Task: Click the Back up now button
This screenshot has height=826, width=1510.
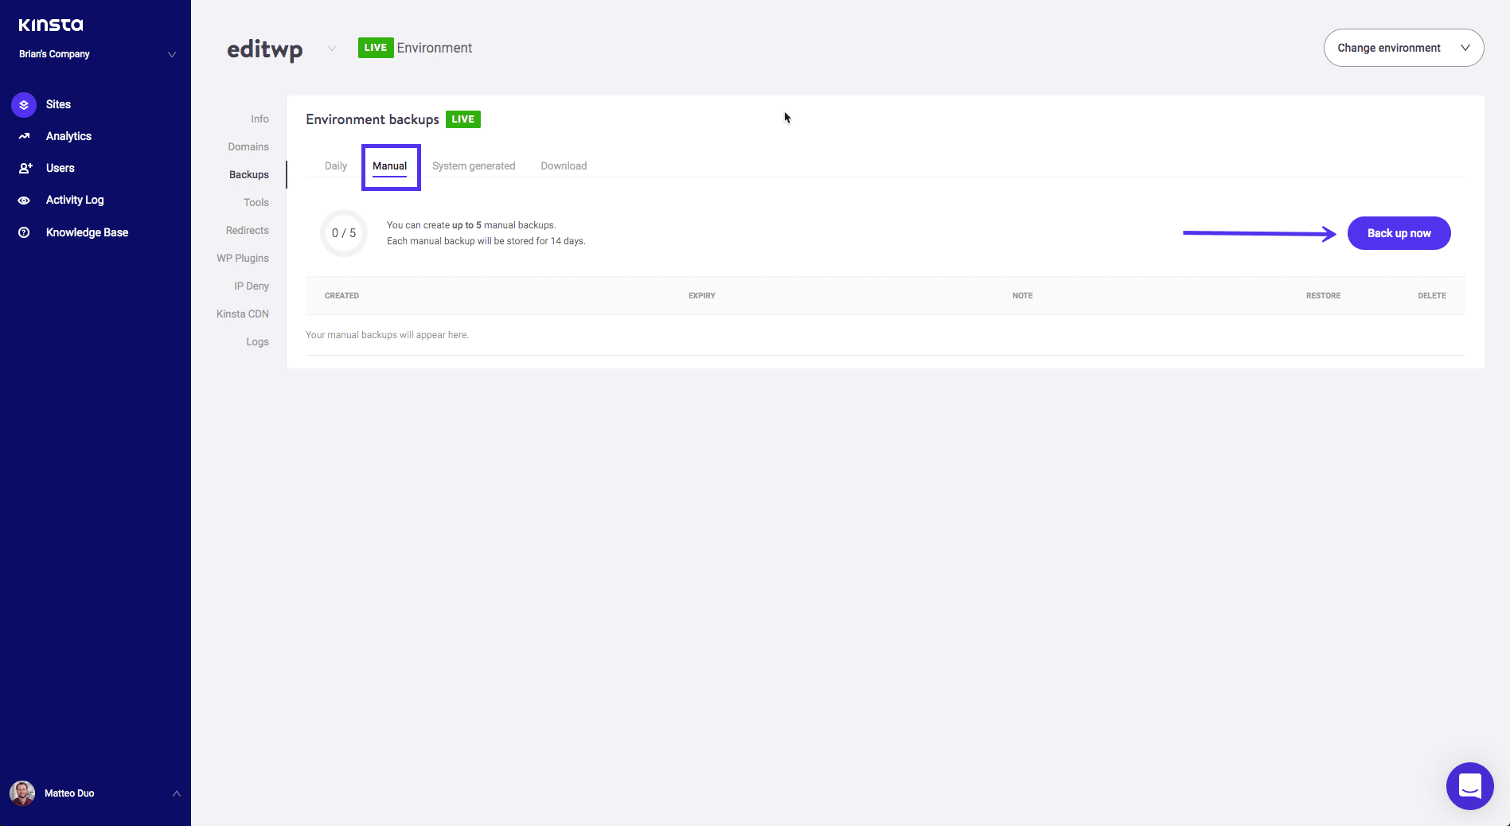Action: coord(1399,233)
